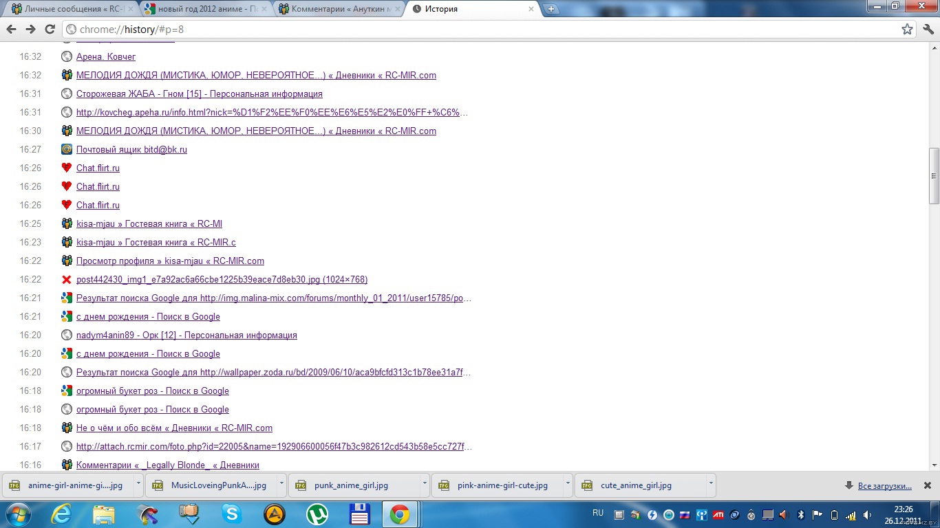Open the attach.rcmir.com foto.php link
The height and width of the screenshot is (528, 940).
[x=274, y=447]
